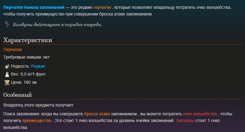Screen dimensions: 245x132
Task: Open the red 'Заговоры' link
Action: pyautogui.click(x=185, y=120)
